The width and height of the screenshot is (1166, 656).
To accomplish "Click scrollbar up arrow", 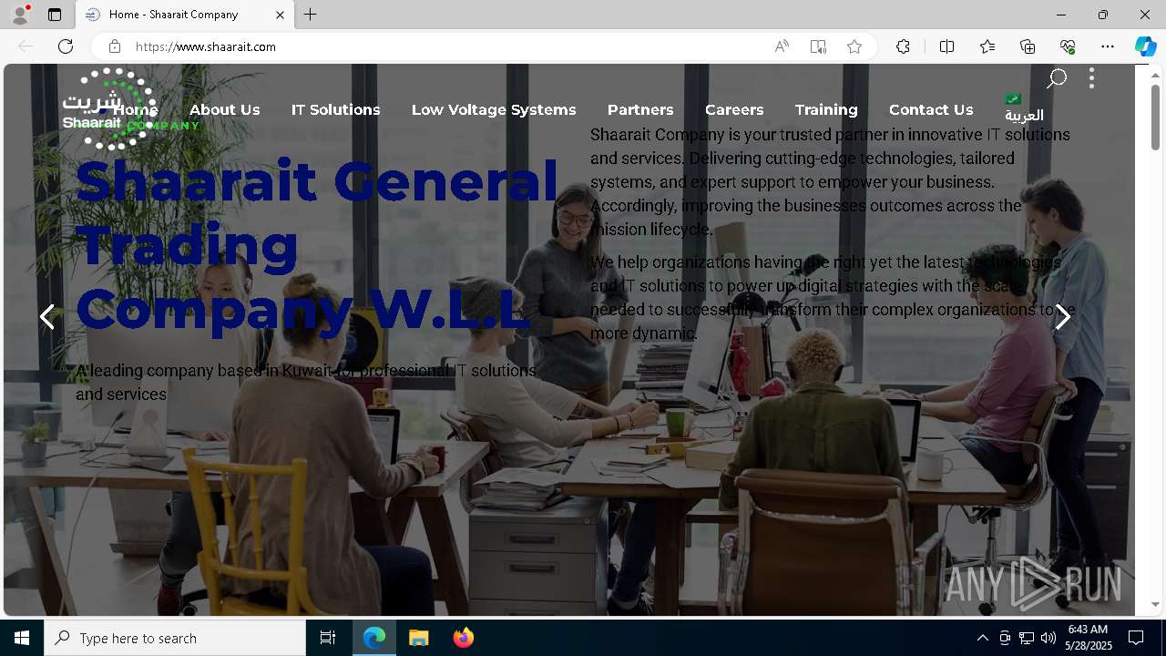I will [1155, 74].
